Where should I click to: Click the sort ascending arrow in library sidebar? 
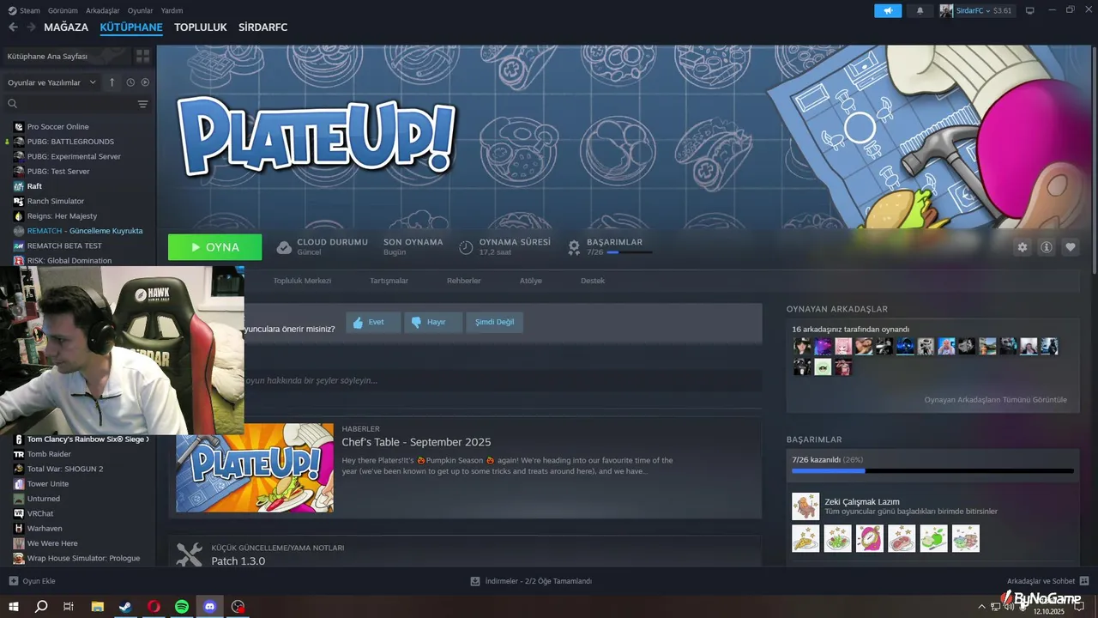[112, 82]
